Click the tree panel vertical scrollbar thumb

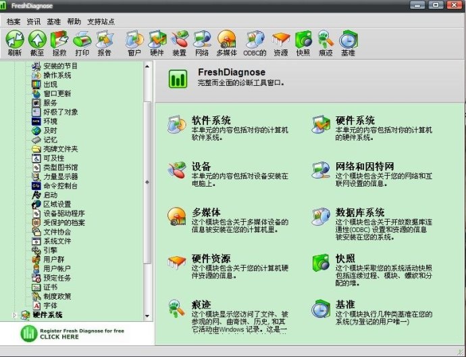click(147, 183)
